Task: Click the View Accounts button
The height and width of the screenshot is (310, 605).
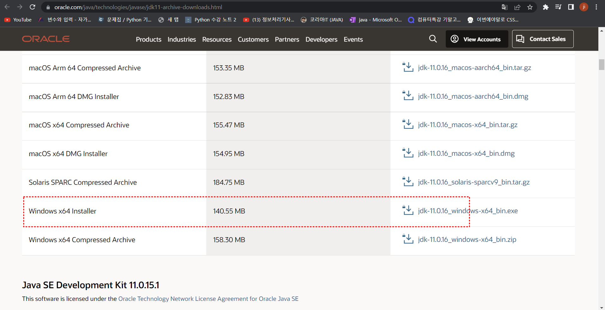Action: pyautogui.click(x=477, y=39)
